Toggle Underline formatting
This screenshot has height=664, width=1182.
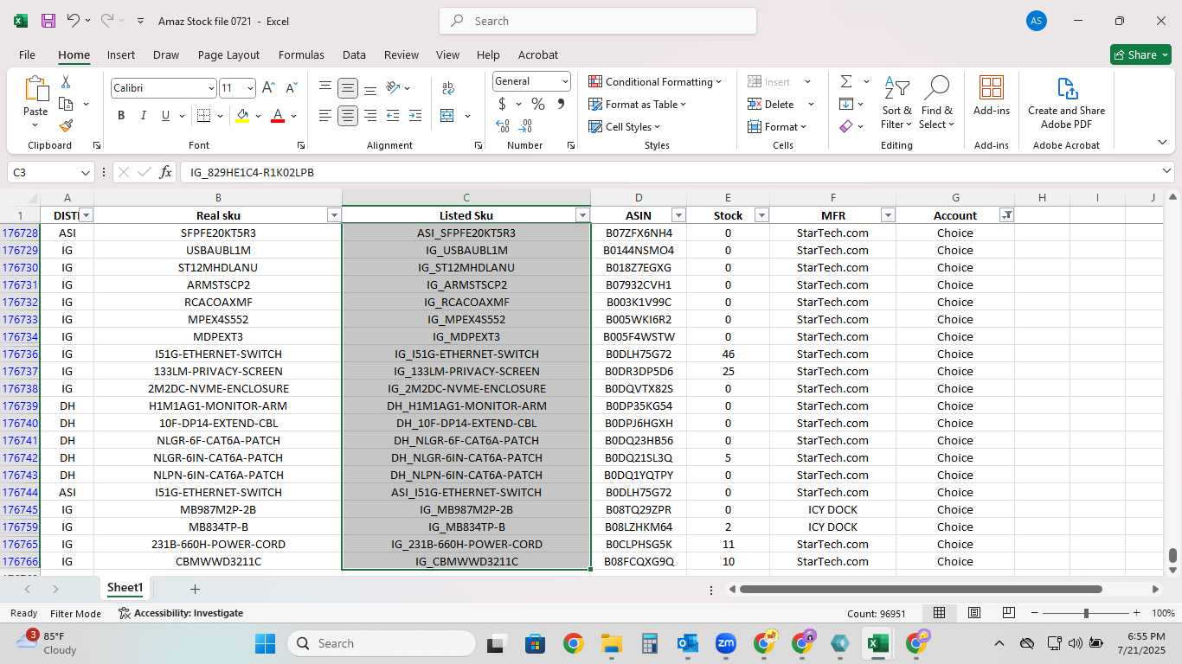click(165, 116)
